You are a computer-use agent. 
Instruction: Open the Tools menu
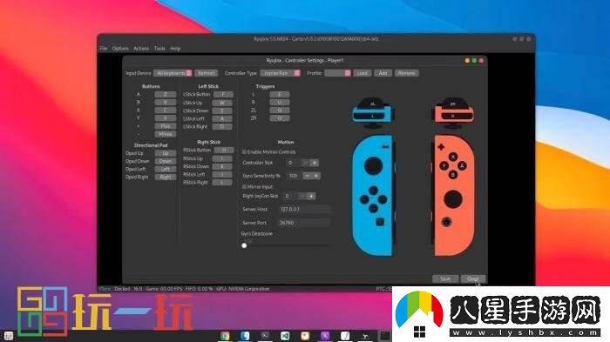coord(159,49)
